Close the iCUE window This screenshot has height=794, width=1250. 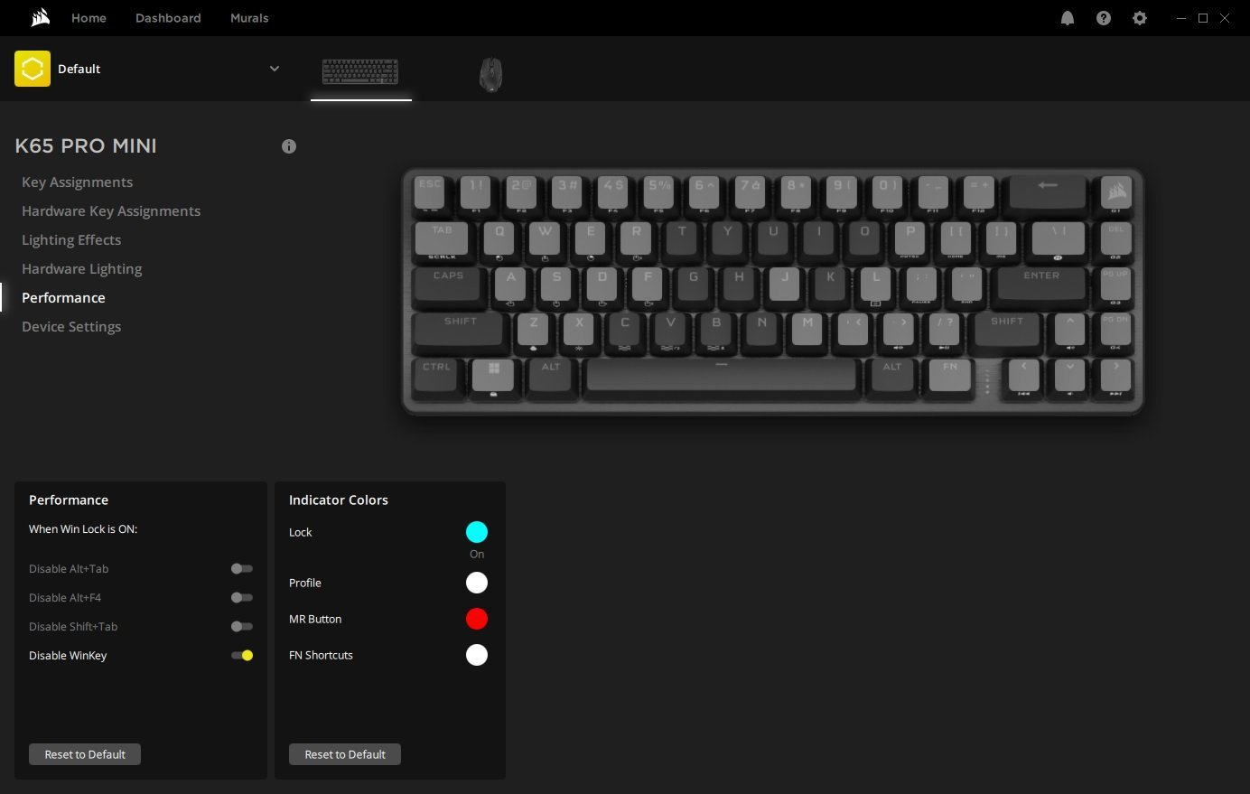coord(1225,18)
